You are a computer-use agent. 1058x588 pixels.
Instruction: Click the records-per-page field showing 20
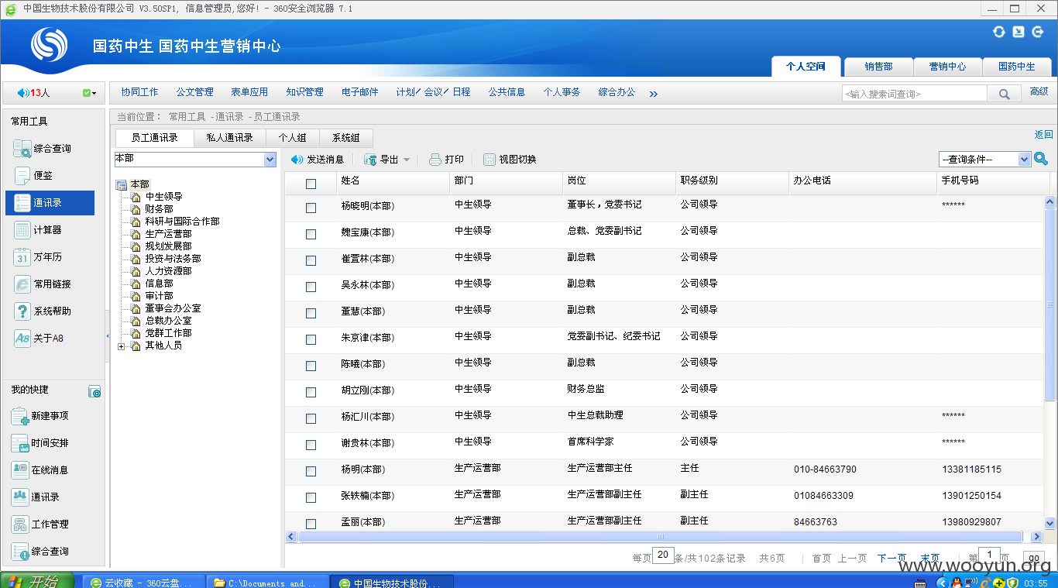[x=663, y=555]
